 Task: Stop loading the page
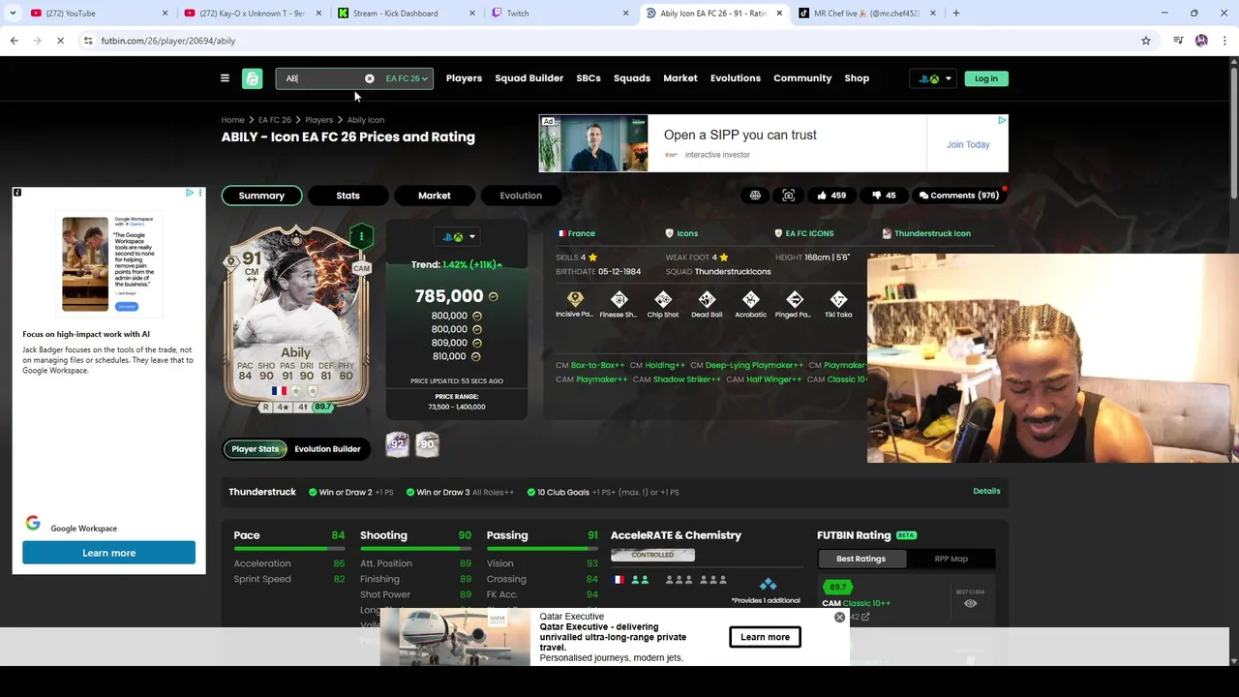[x=60, y=41]
